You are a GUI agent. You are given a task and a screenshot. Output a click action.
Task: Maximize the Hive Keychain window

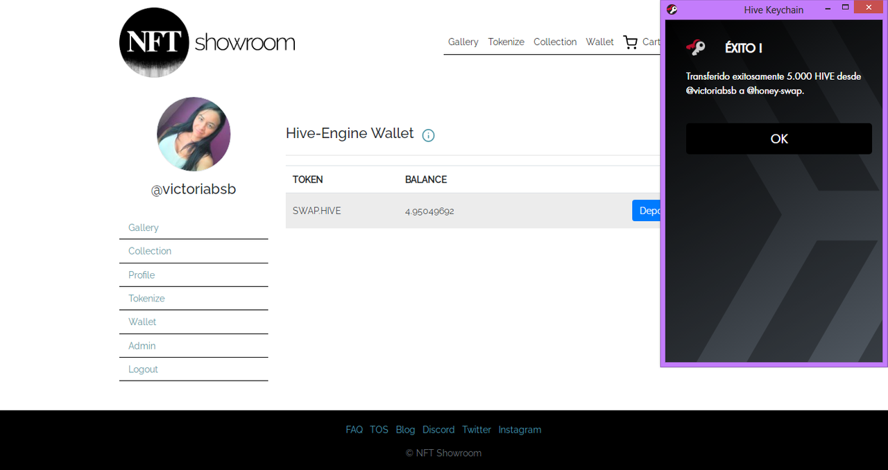(x=845, y=8)
